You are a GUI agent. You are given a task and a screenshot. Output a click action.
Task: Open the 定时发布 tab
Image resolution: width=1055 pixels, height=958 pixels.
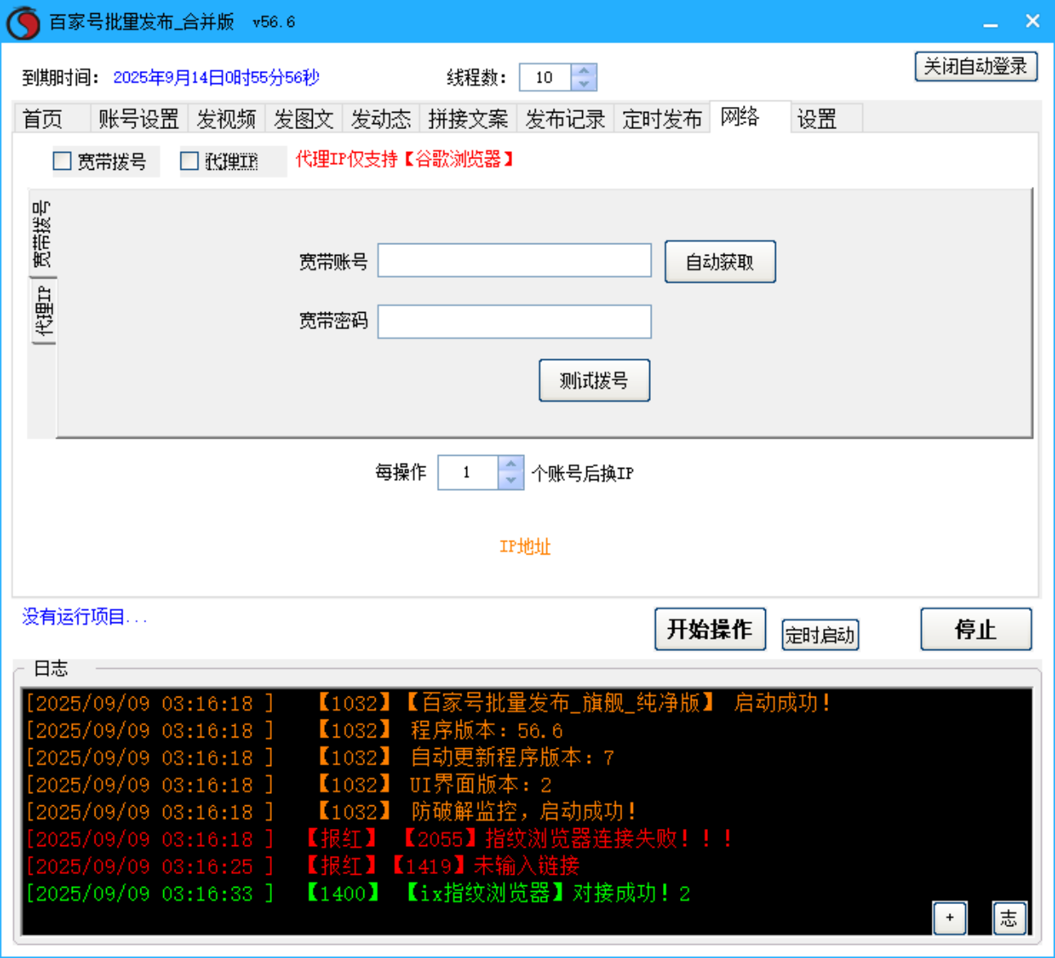661,118
